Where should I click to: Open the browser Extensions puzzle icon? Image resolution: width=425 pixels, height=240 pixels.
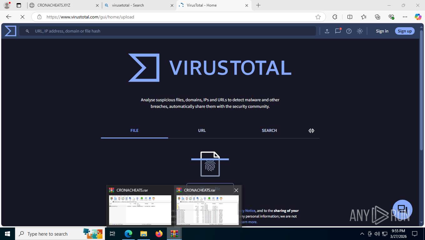tap(335, 17)
